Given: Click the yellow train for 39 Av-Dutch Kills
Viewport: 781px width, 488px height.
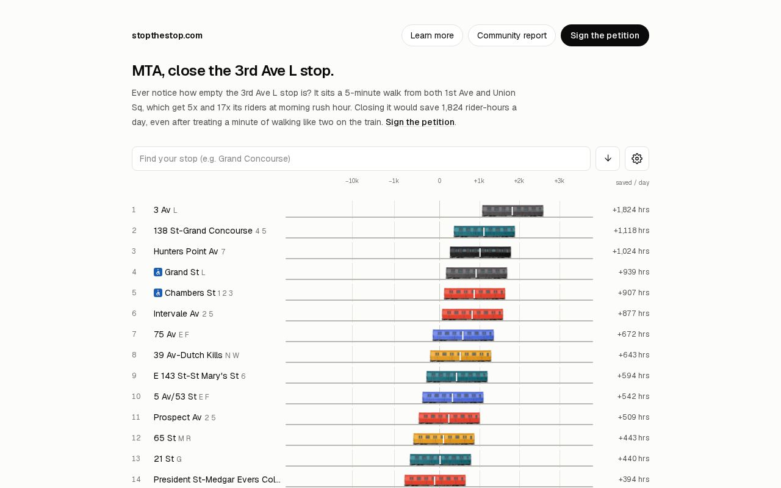Looking at the screenshot, I should click(x=461, y=356).
